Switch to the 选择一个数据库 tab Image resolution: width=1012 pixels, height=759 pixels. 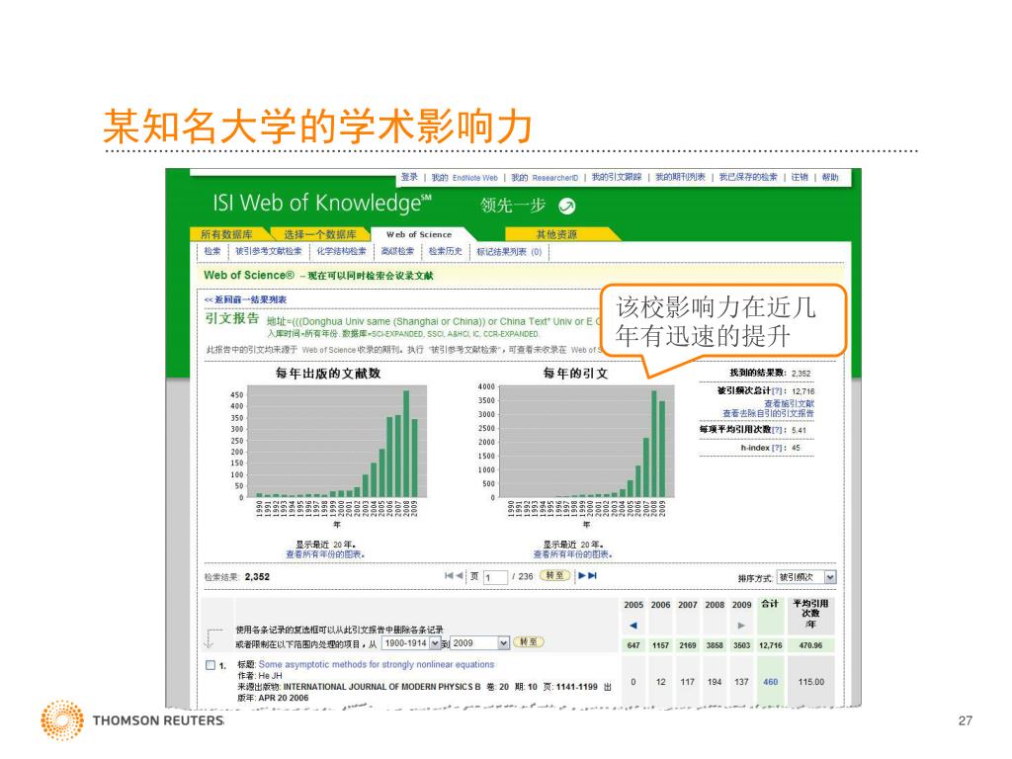coord(320,234)
